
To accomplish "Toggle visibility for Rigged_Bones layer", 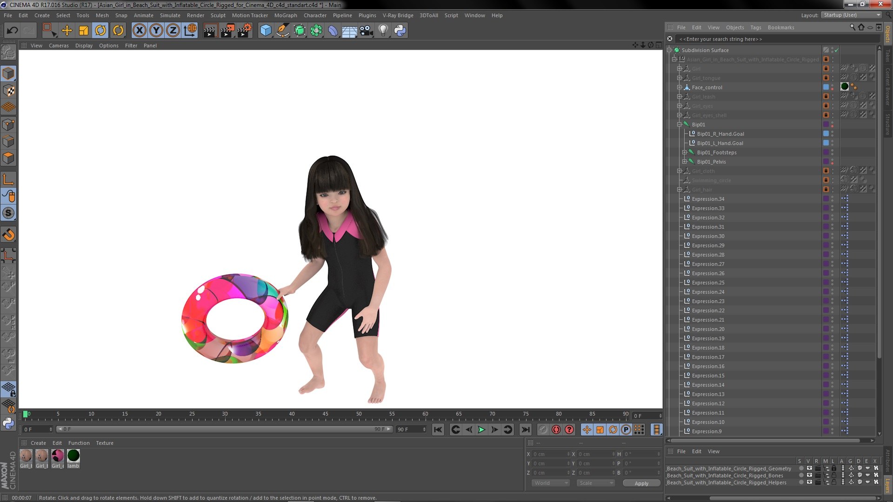I will coord(809,476).
